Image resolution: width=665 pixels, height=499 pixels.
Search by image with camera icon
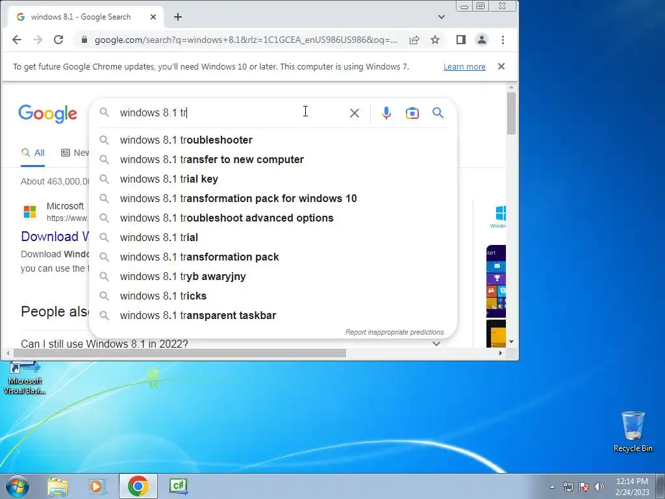[412, 113]
